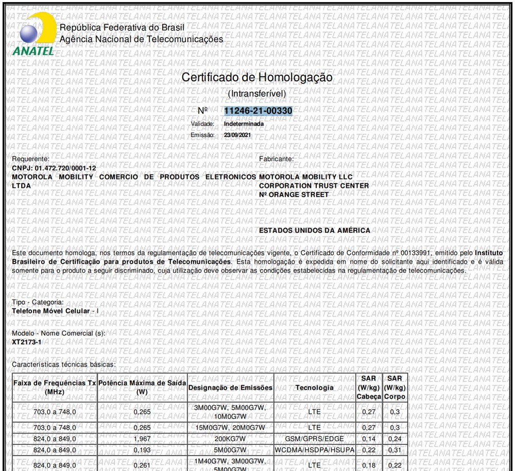Click the power value 0,261

(x=142, y=465)
